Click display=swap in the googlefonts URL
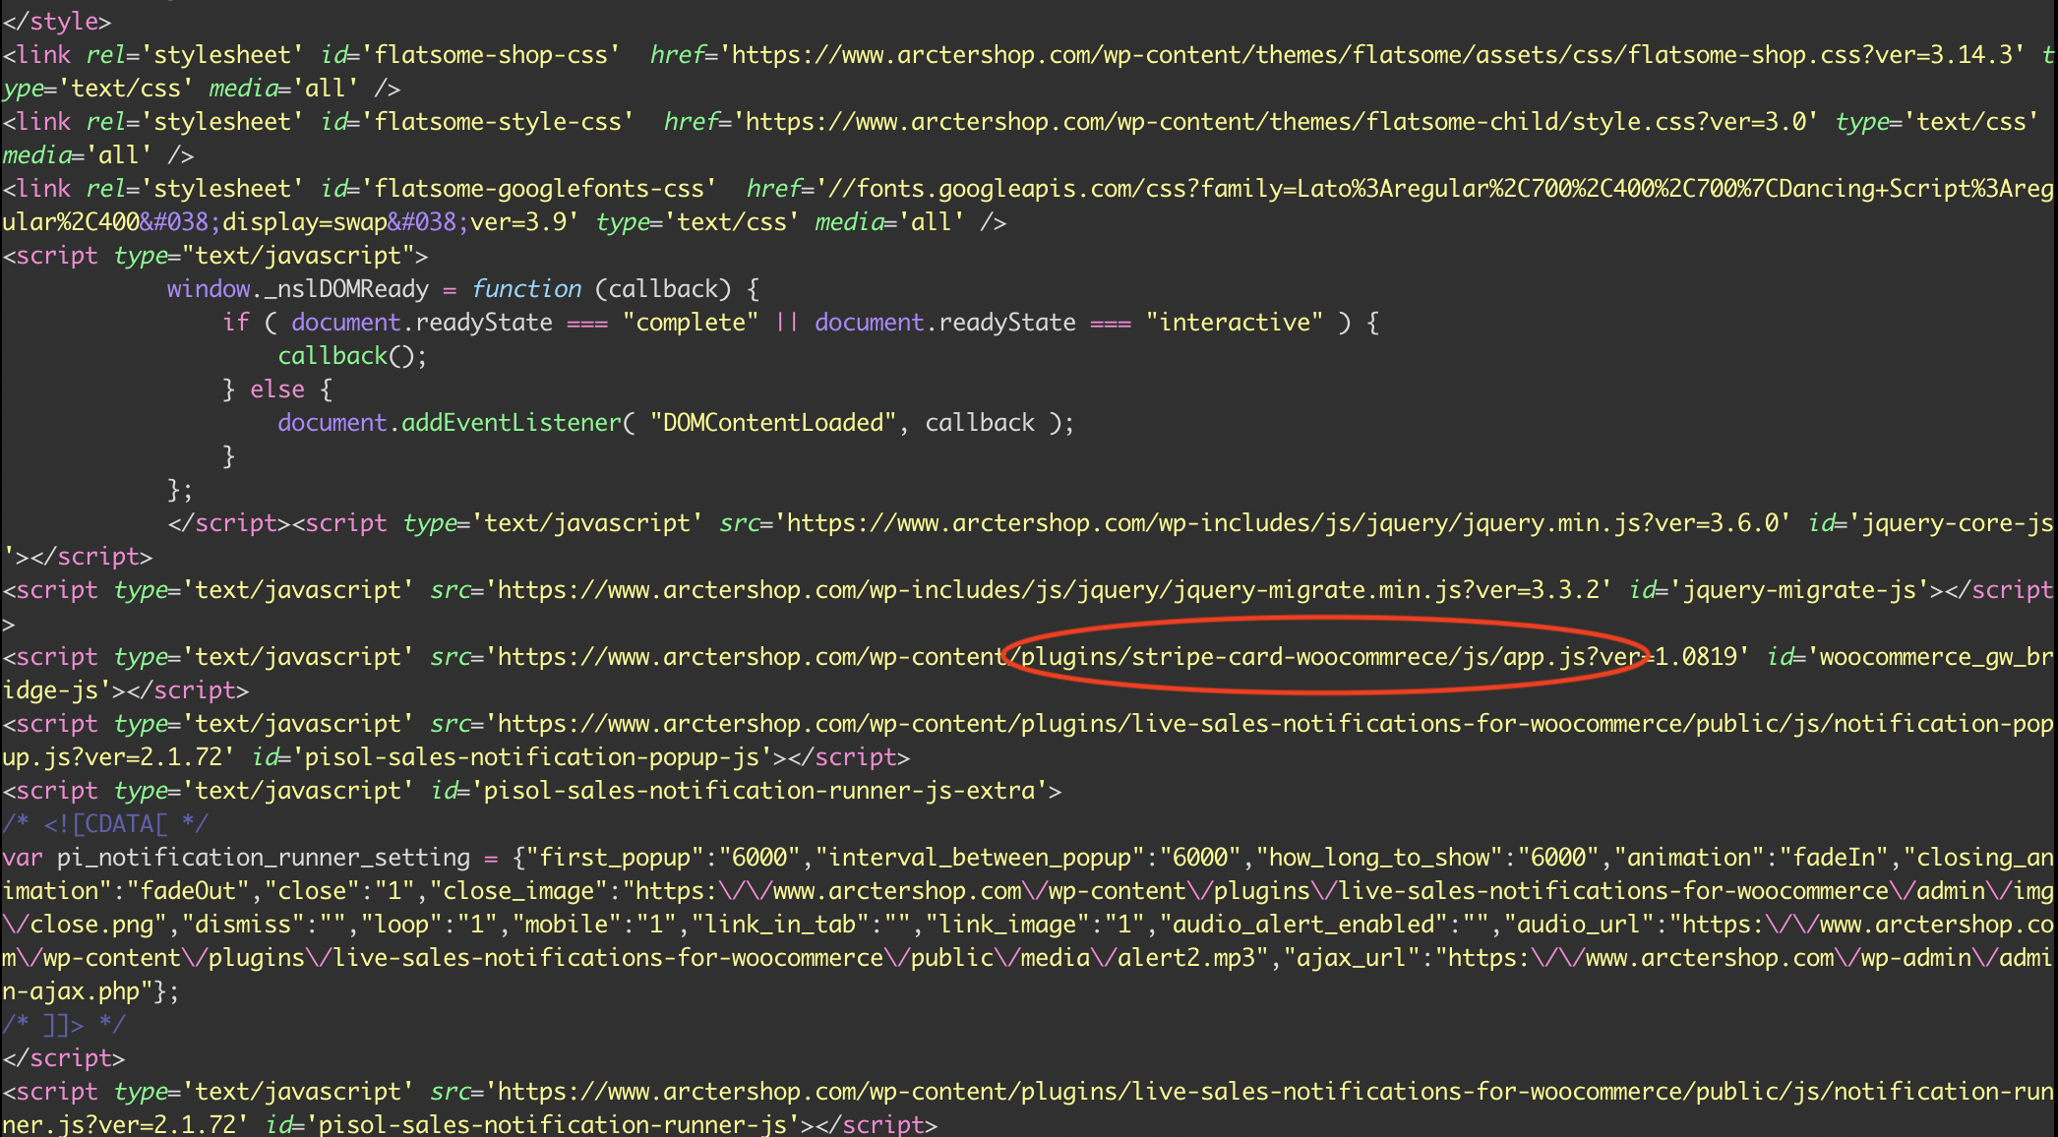The width and height of the screenshot is (2058, 1137). point(305,222)
